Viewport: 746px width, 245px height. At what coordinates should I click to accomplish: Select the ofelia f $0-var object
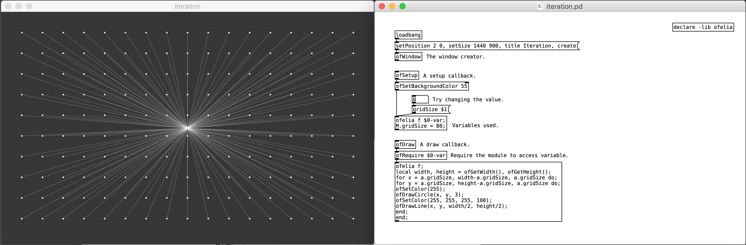point(421,123)
